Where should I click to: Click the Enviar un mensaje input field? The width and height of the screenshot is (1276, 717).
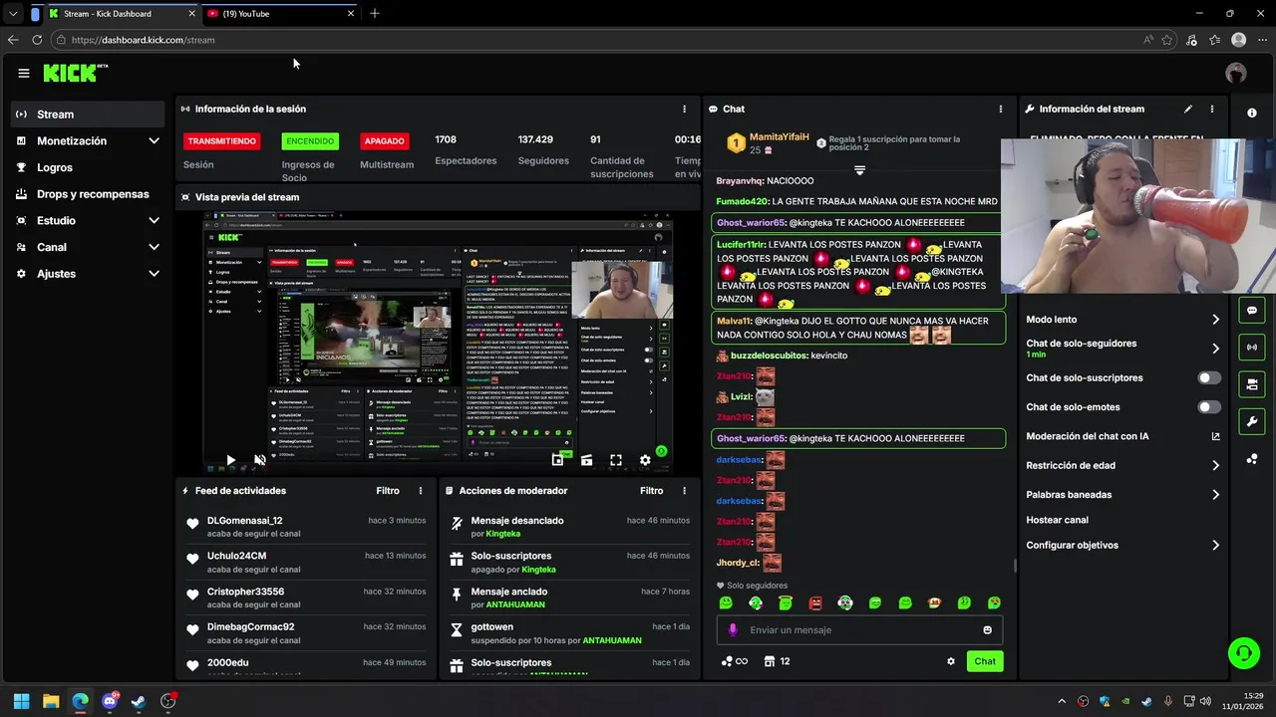pyautogui.click(x=859, y=630)
